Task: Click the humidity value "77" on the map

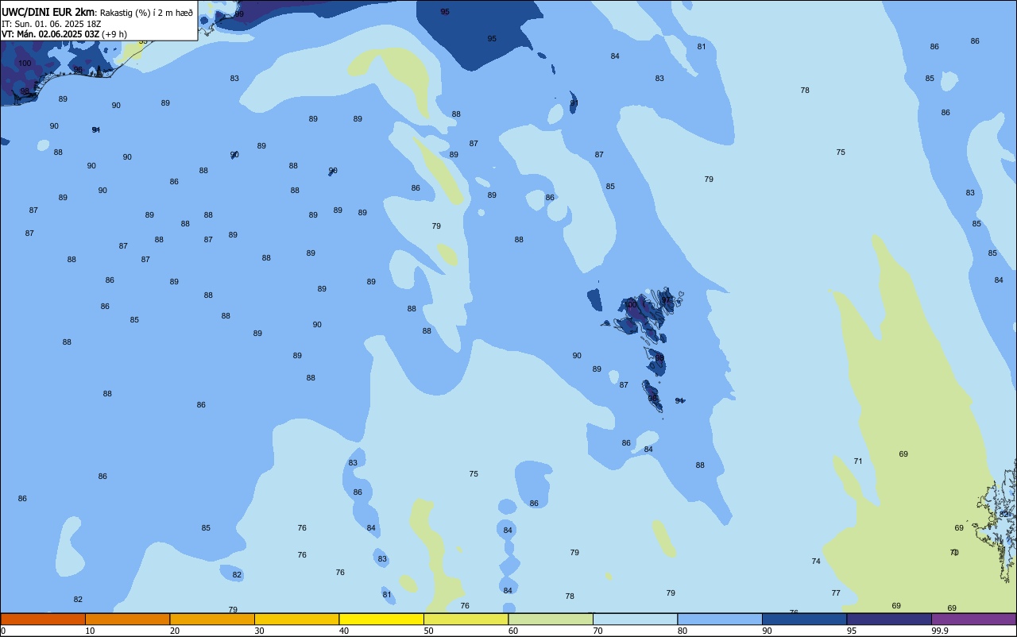Action: click(x=836, y=593)
